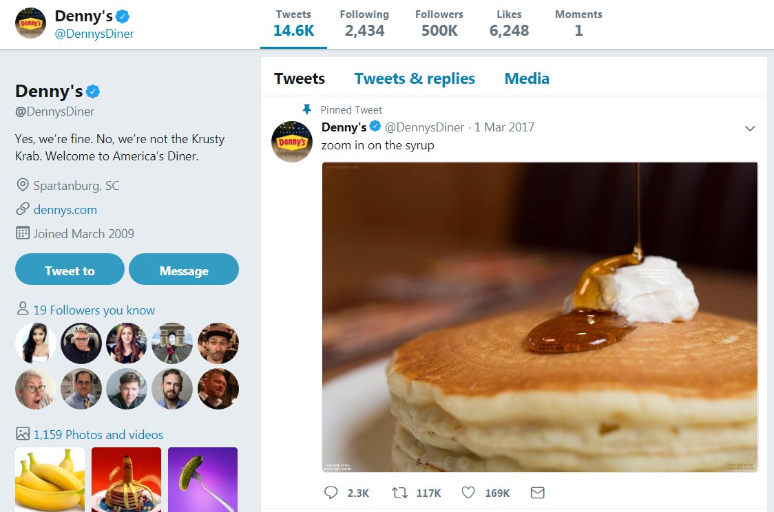Click the envelope direct message icon
Viewport: 774px width, 512px height.
point(538,493)
